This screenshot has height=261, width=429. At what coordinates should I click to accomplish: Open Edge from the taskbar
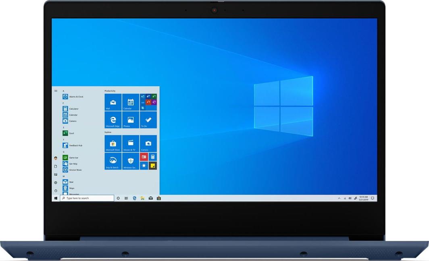point(134,198)
